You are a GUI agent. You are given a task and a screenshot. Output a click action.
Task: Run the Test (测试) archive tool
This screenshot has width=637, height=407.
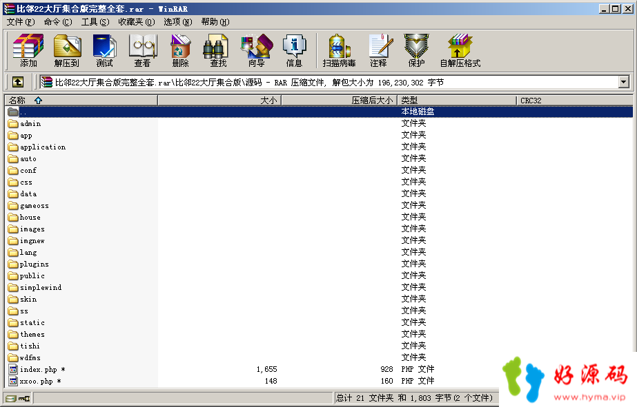pos(104,50)
